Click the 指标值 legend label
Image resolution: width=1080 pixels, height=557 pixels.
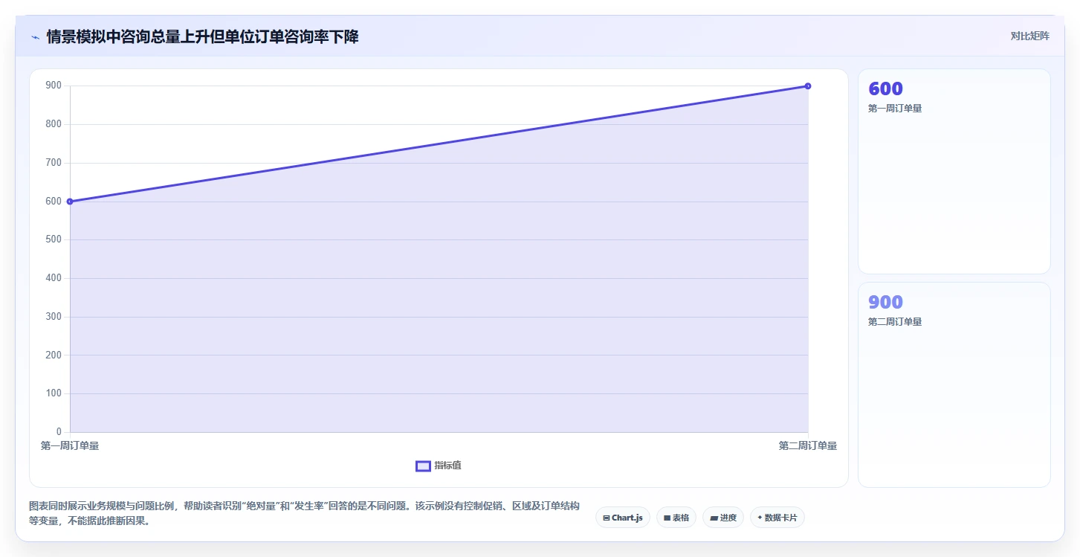click(x=448, y=466)
